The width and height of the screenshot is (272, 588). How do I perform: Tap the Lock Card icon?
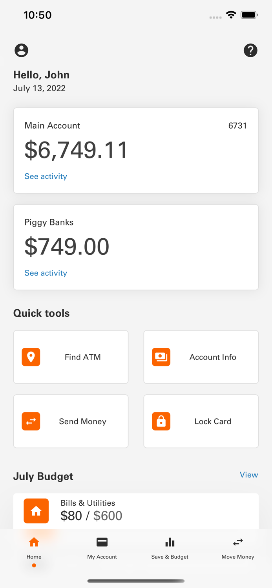[x=161, y=421]
